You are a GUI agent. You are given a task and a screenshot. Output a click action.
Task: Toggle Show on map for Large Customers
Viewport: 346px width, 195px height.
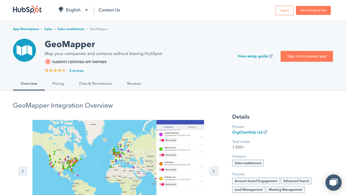[x=162, y=140]
